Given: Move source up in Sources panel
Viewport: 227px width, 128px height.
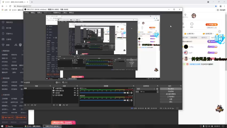Looking at the screenshot, I should pyautogui.click(x=64, y=105).
